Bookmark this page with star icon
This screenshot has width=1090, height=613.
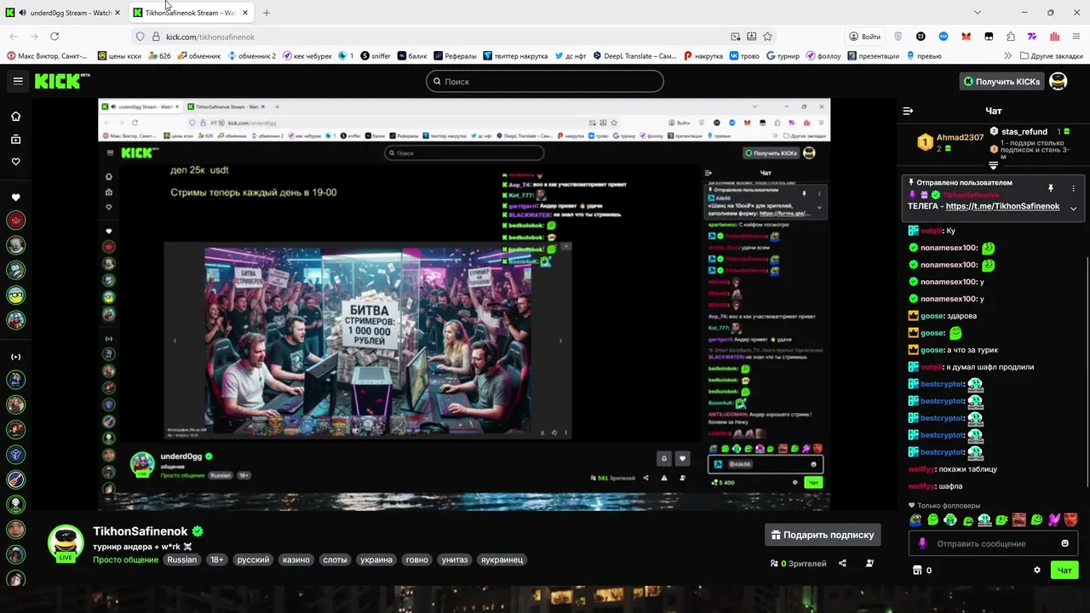[767, 37]
